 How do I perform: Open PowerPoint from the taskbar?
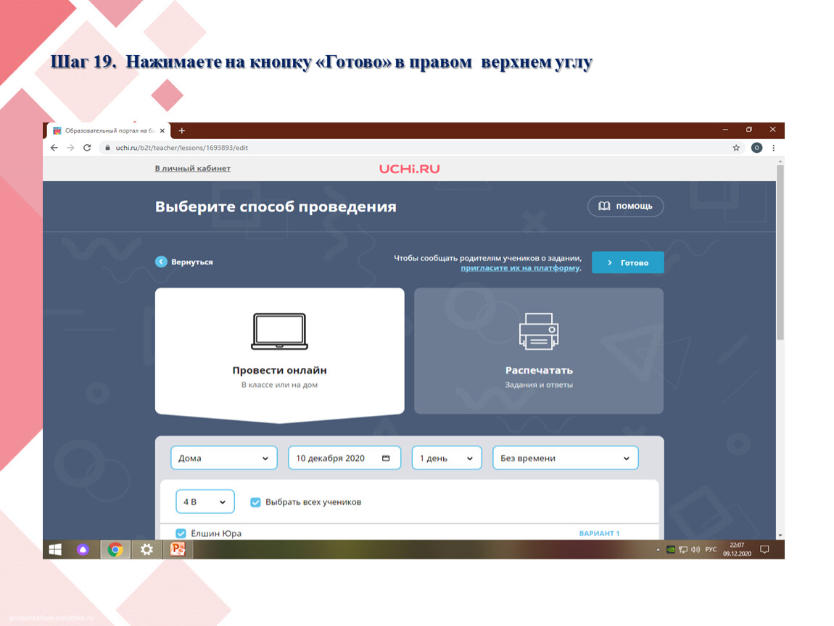pyautogui.click(x=178, y=550)
